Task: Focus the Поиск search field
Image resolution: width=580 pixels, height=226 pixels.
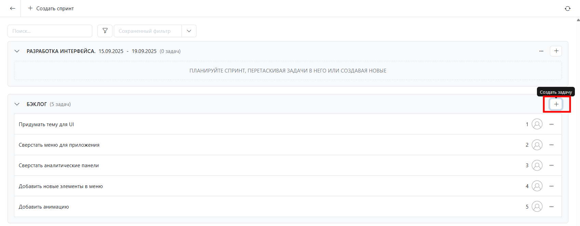Action: click(50, 31)
